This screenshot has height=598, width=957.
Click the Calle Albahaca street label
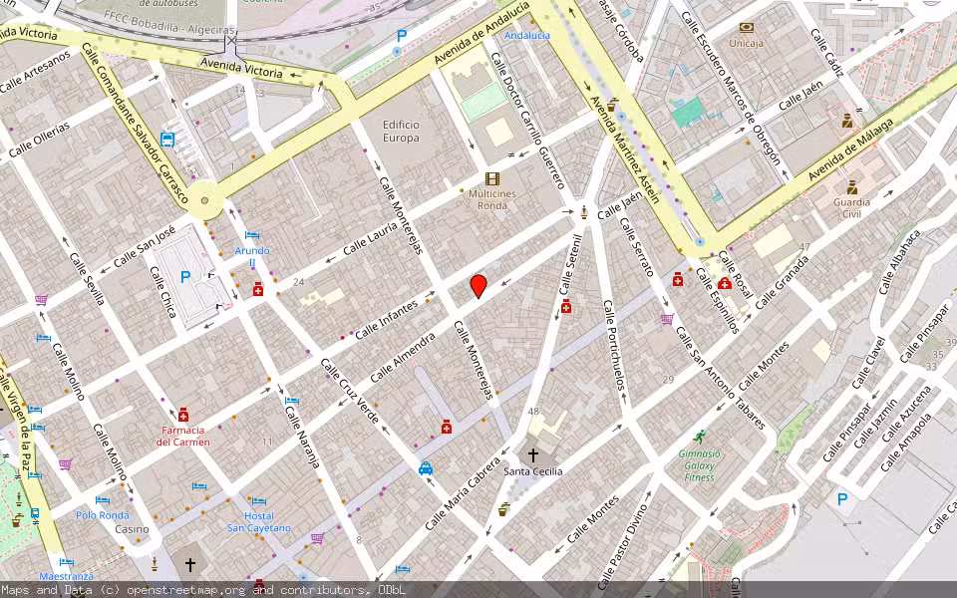pos(899,262)
